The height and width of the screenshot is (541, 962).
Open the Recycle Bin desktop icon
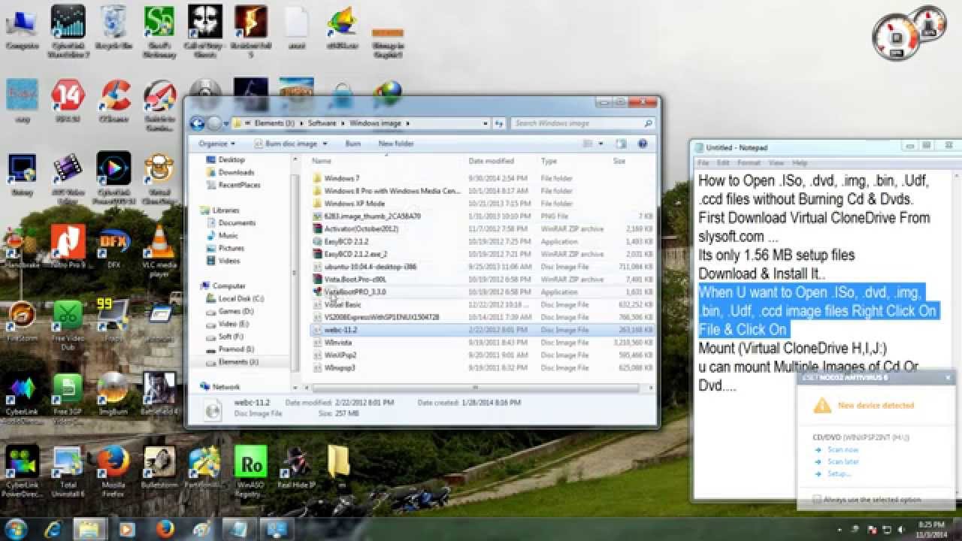tap(113, 29)
